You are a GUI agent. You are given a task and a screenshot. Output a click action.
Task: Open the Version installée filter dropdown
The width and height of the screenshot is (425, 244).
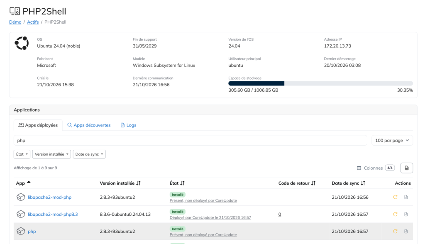point(51,154)
